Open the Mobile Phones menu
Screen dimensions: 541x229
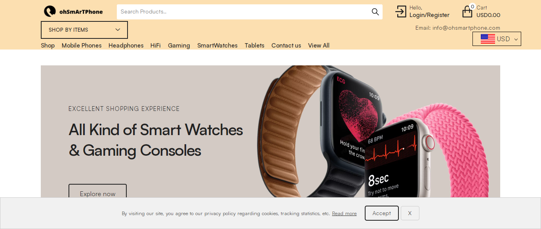(x=82, y=46)
